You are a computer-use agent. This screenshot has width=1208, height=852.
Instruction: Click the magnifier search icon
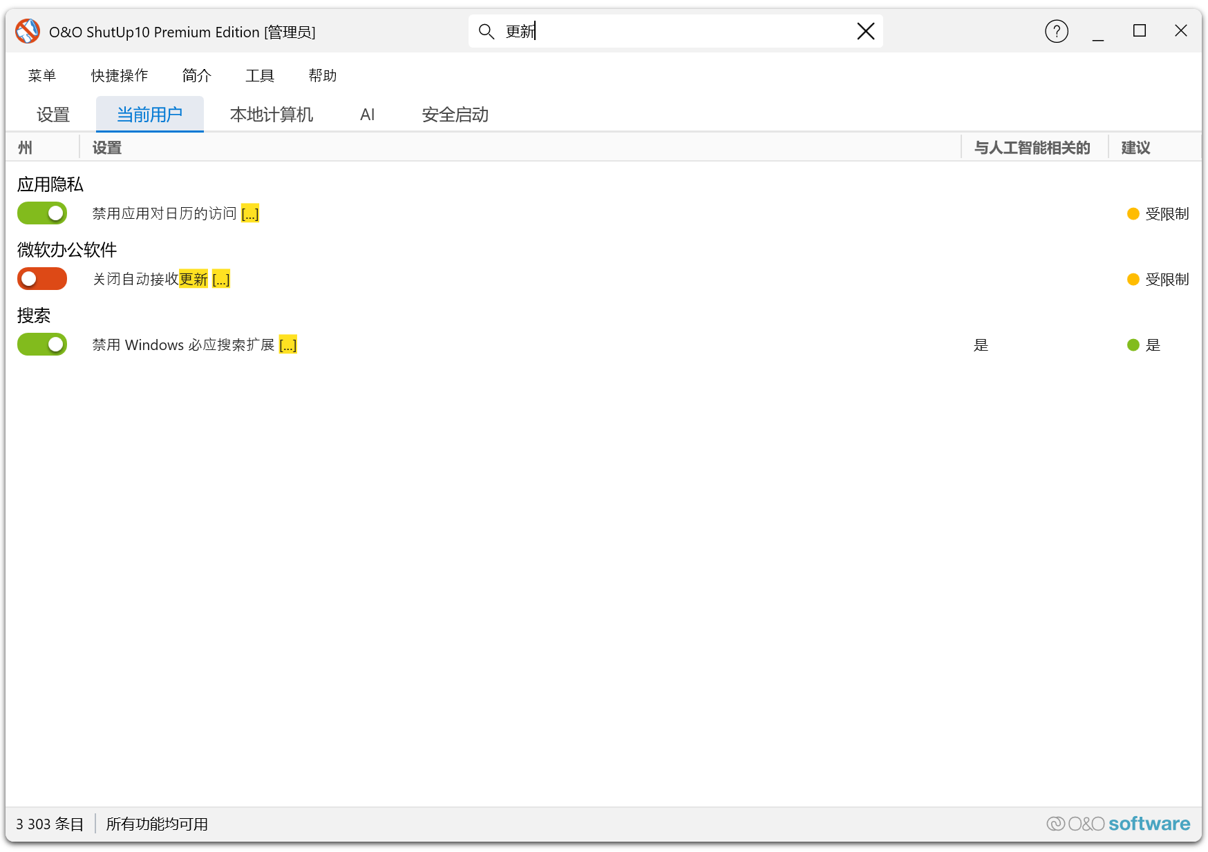pos(487,31)
